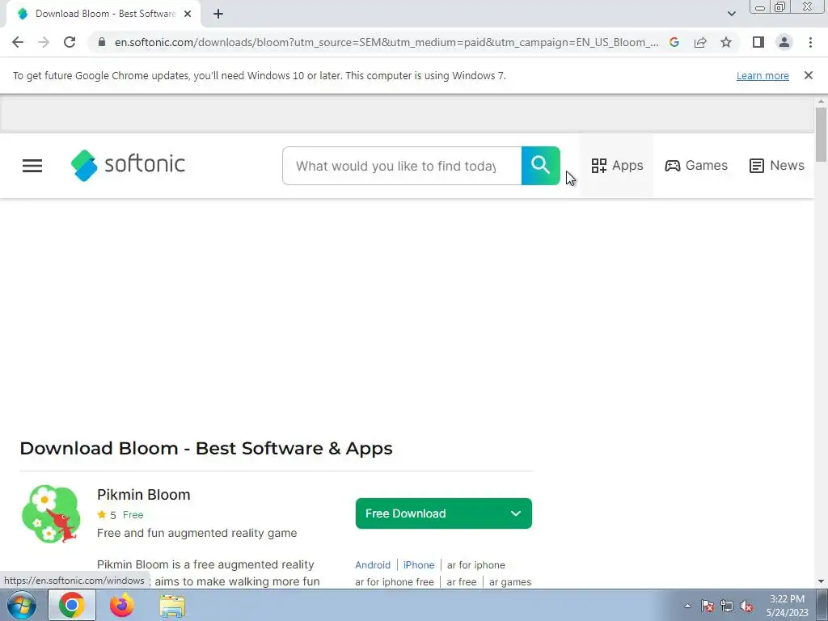The width and height of the screenshot is (828, 621).
Task: Expand the Free Download dropdown chevron
Action: tap(516, 513)
